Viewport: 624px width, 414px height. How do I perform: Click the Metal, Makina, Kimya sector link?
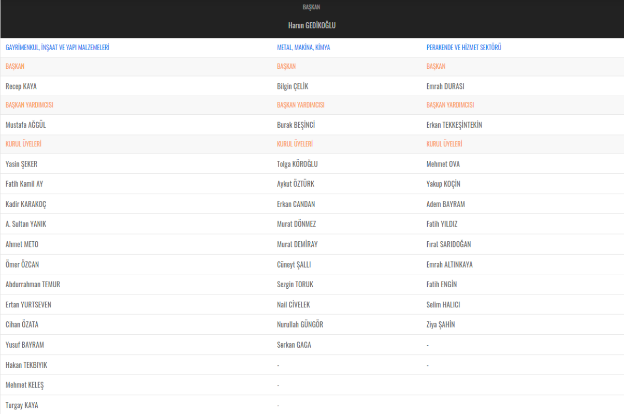point(303,48)
